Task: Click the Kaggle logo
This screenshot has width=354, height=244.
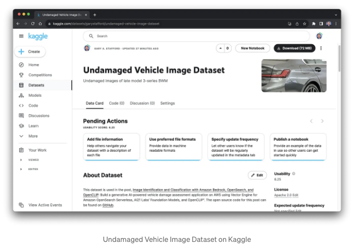Action: [38, 36]
